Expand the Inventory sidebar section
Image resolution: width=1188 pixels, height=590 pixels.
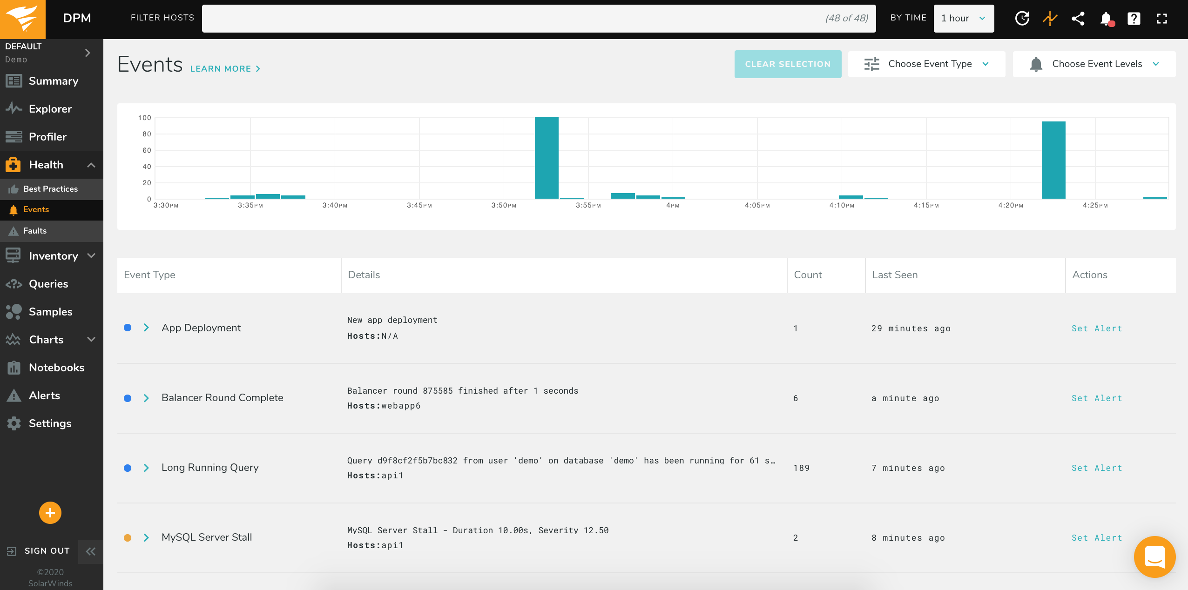91,256
